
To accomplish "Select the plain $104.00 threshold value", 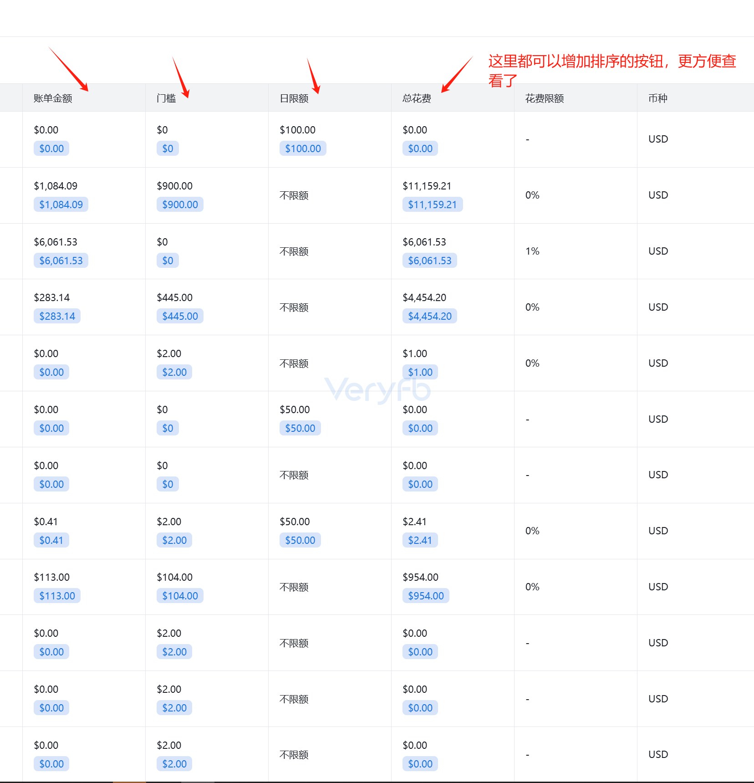I will (174, 577).
